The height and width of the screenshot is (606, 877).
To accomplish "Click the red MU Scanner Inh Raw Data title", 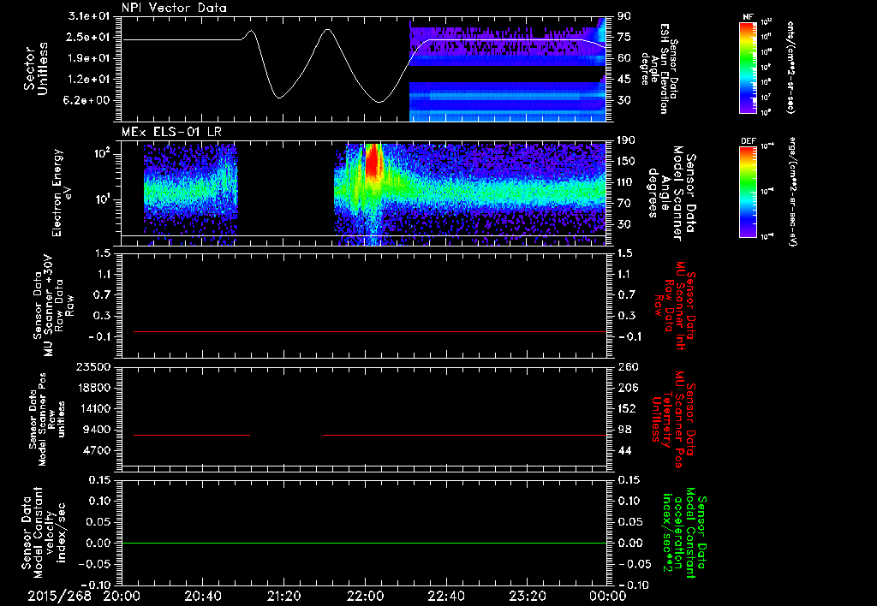I will tap(675, 306).
